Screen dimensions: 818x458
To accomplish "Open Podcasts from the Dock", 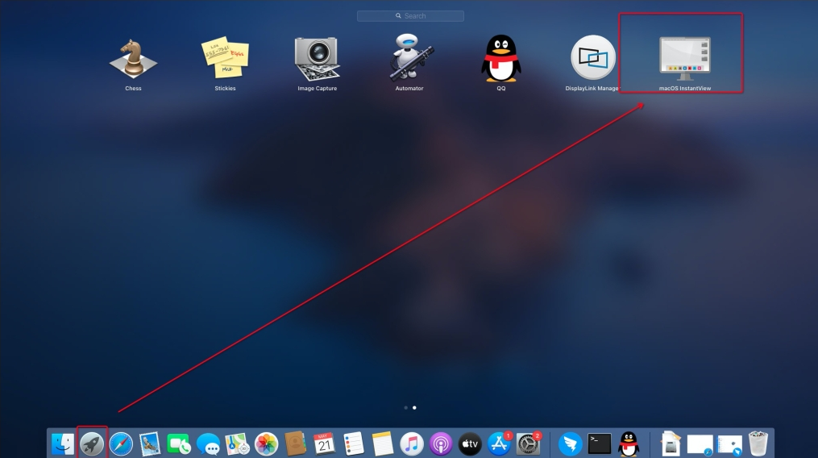I will [x=441, y=444].
